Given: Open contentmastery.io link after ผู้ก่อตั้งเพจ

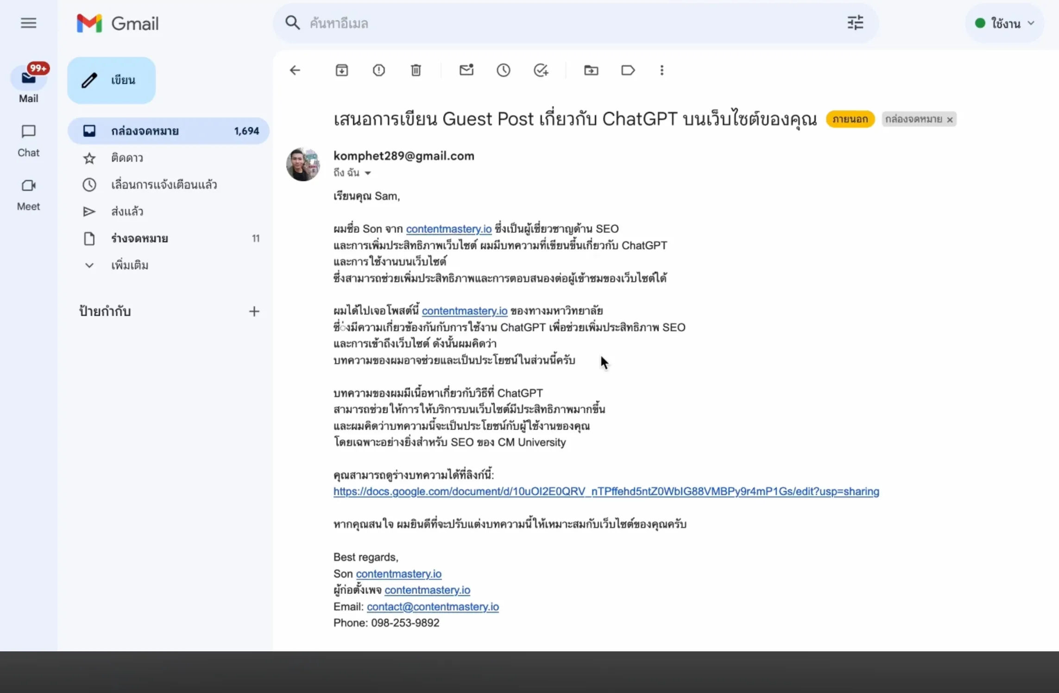Looking at the screenshot, I should point(427,590).
